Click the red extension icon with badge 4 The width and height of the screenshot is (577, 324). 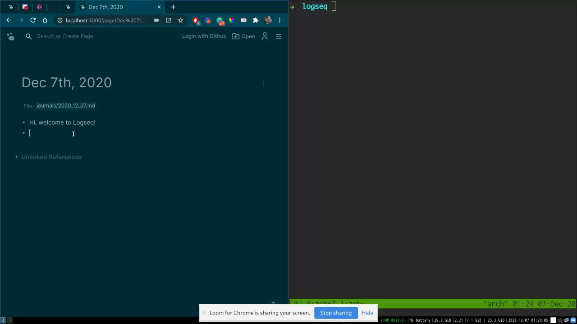[196, 20]
